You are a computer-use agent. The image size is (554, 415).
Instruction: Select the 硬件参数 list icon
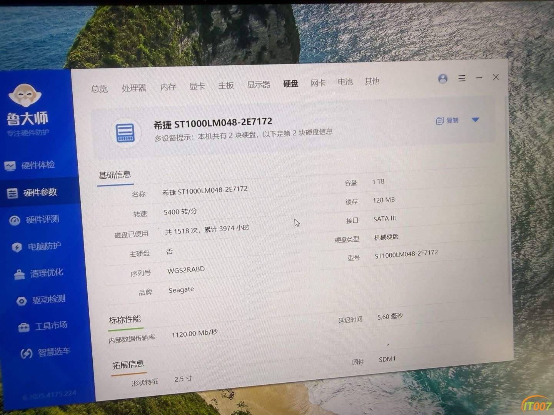12,193
